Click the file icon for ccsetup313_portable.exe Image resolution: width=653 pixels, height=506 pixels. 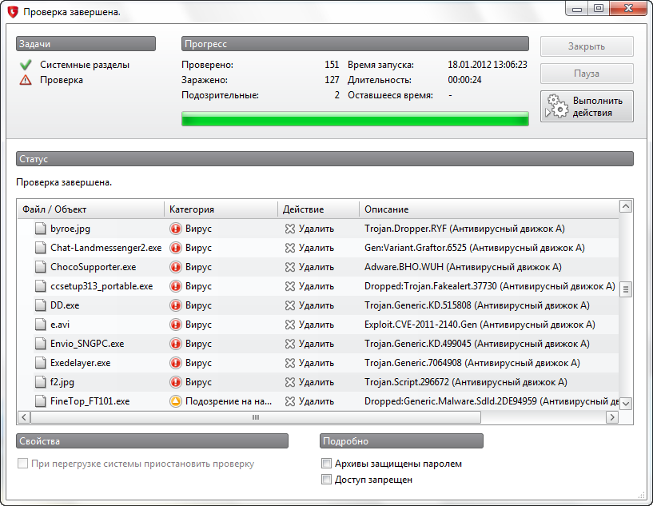tap(41, 285)
